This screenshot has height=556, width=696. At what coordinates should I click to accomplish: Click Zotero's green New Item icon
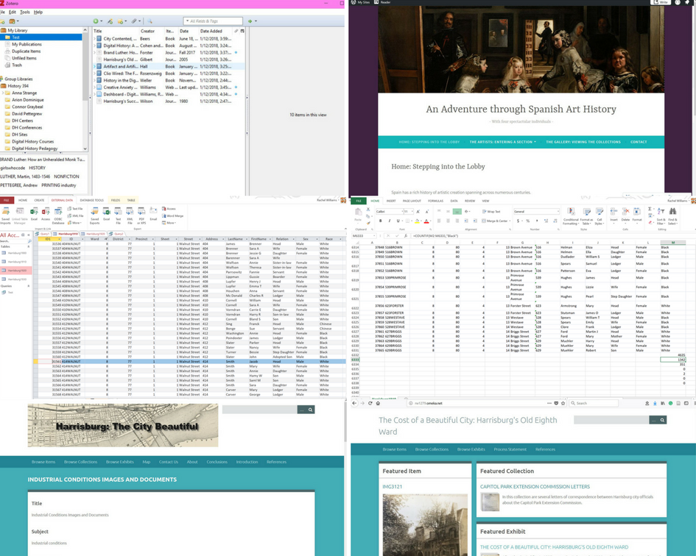tap(95, 21)
